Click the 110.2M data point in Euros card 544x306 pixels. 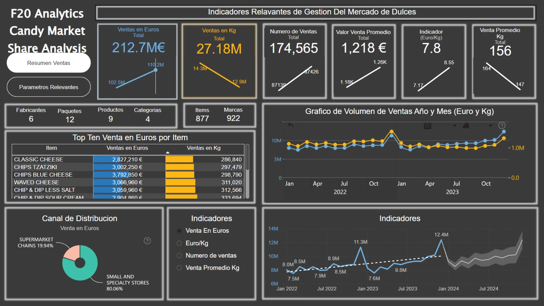click(156, 70)
